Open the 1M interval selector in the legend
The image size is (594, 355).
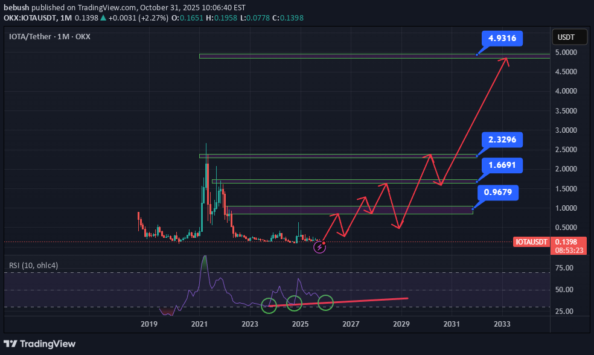point(63,36)
